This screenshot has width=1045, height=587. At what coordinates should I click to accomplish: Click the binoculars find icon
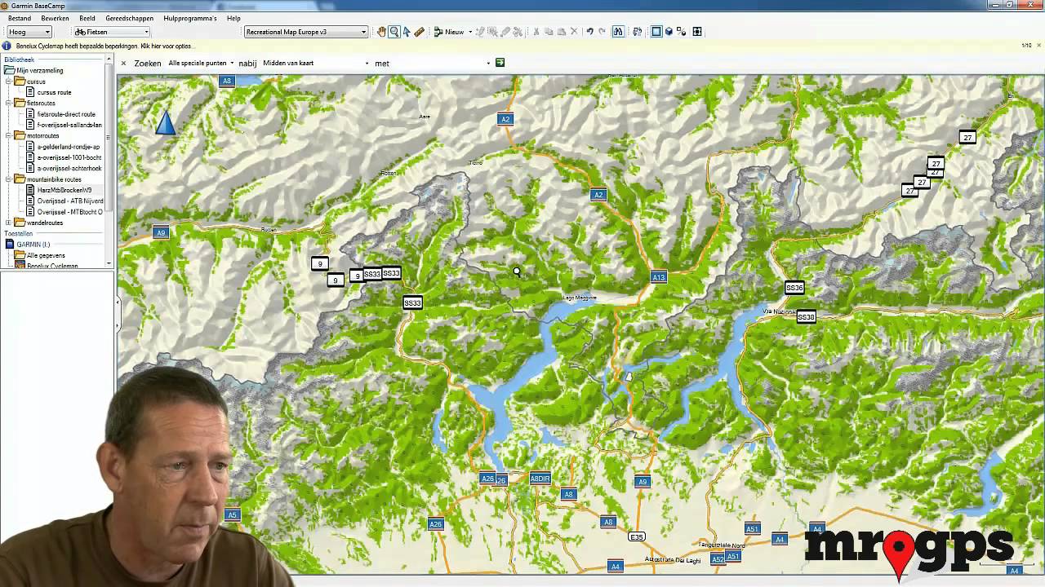618,32
